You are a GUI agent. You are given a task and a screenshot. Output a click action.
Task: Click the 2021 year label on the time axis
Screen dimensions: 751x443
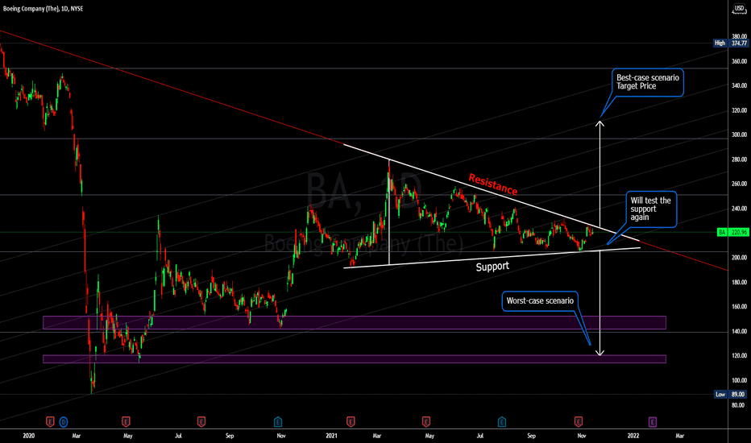tap(331, 436)
